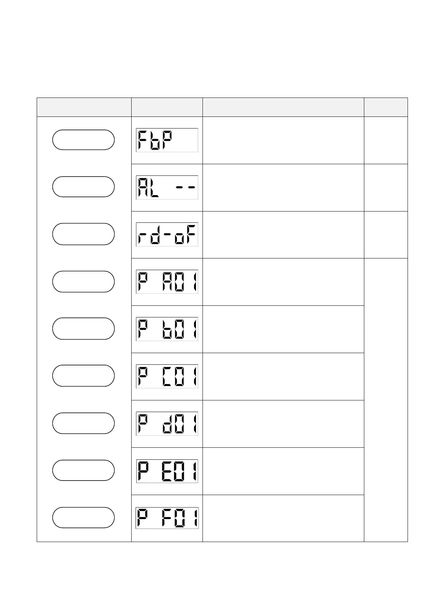This screenshot has height=613, width=433.
Task: Click the rd-oF segment display
Action: click(x=167, y=234)
